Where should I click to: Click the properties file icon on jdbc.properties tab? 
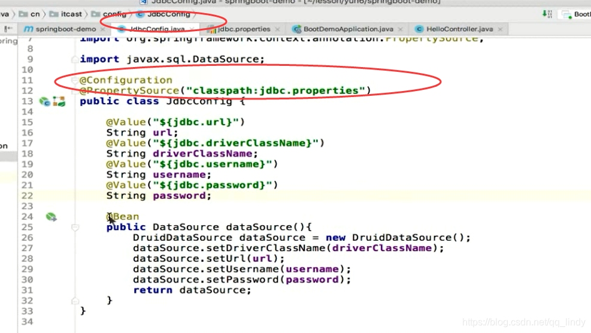[211, 29]
